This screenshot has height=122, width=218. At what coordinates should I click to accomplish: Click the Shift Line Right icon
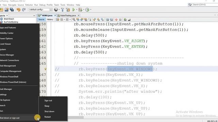pyautogui.click(x=111, y=20)
